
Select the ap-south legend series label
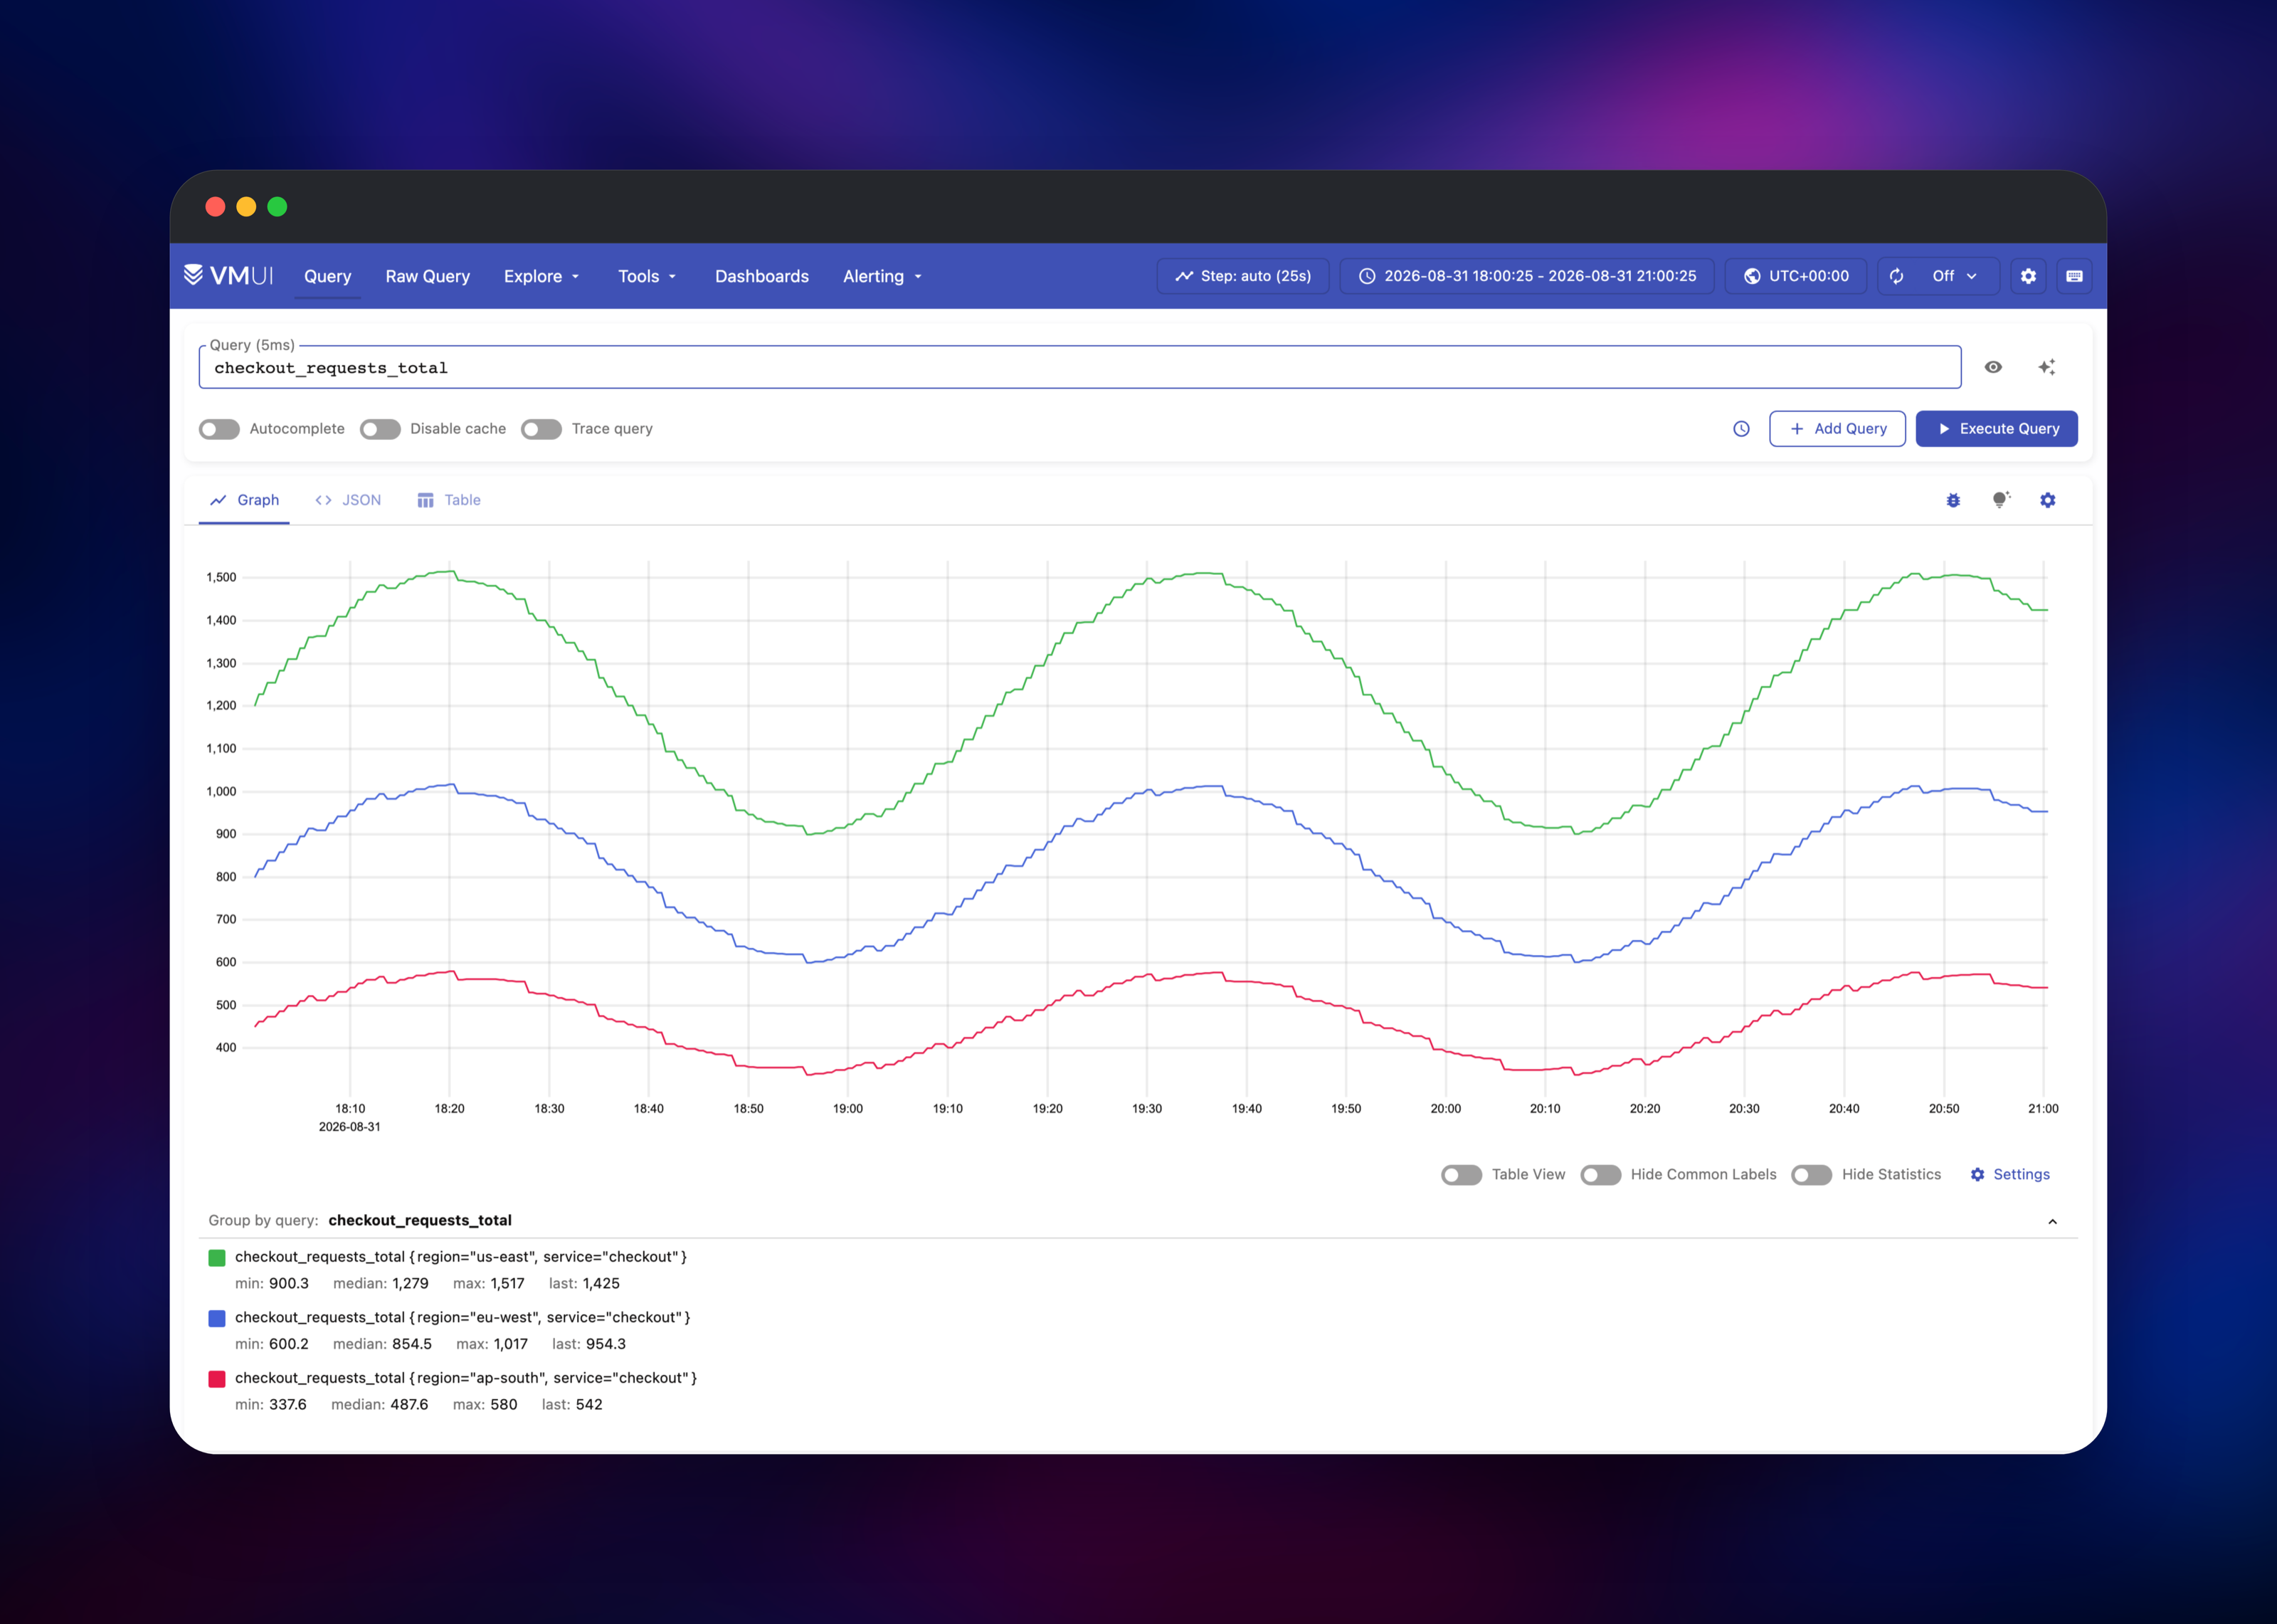pyautogui.click(x=466, y=1378)
